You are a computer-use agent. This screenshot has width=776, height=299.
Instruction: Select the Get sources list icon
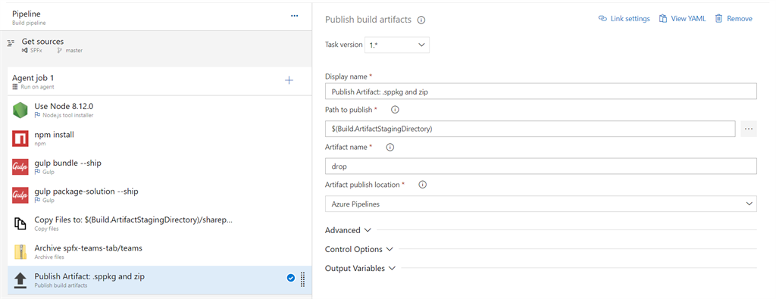[11, 44]
